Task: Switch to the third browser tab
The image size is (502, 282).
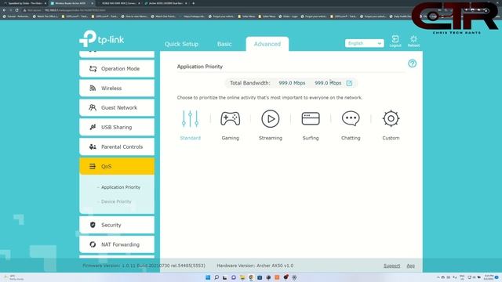Action: [x=119, y=3]
